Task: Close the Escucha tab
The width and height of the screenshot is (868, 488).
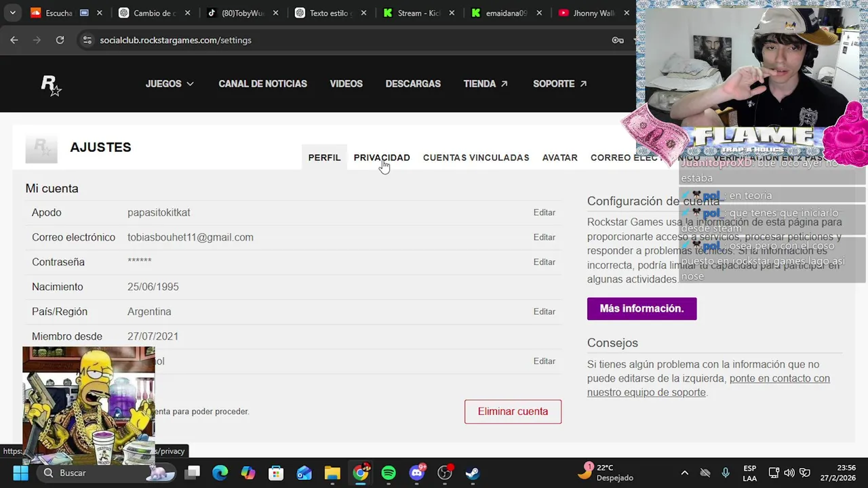Action: [x=100, y=13]
